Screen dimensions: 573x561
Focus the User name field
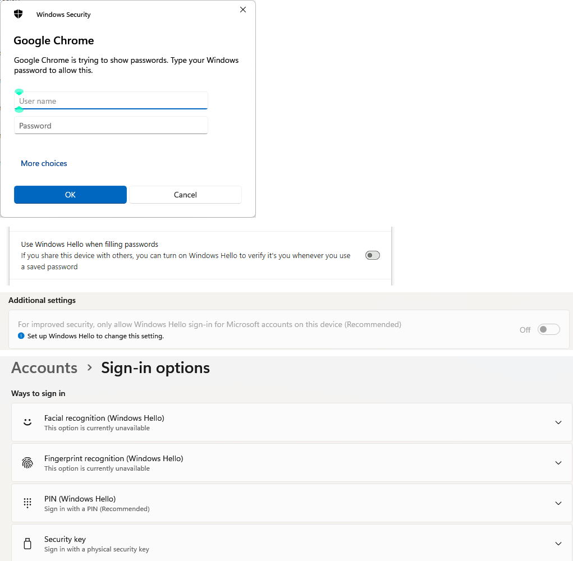[x=111, y=101]
